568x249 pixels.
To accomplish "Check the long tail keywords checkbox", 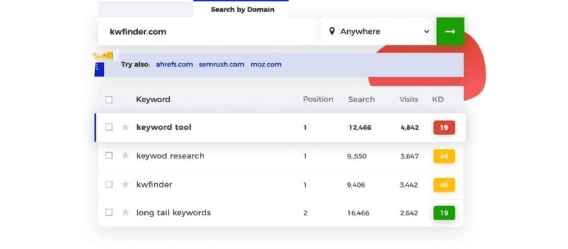I will point(108,213).
